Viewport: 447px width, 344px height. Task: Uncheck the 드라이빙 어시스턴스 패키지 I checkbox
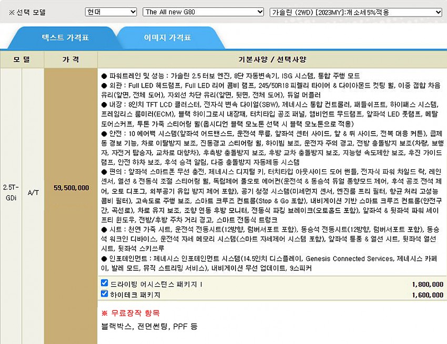(104, 283)
